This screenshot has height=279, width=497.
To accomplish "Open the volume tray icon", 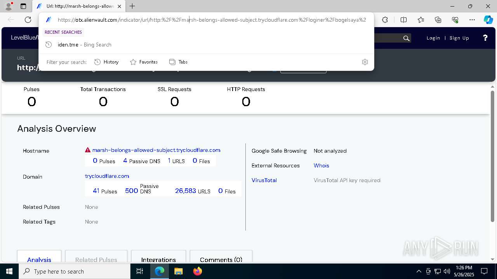I will click(447, 271).
